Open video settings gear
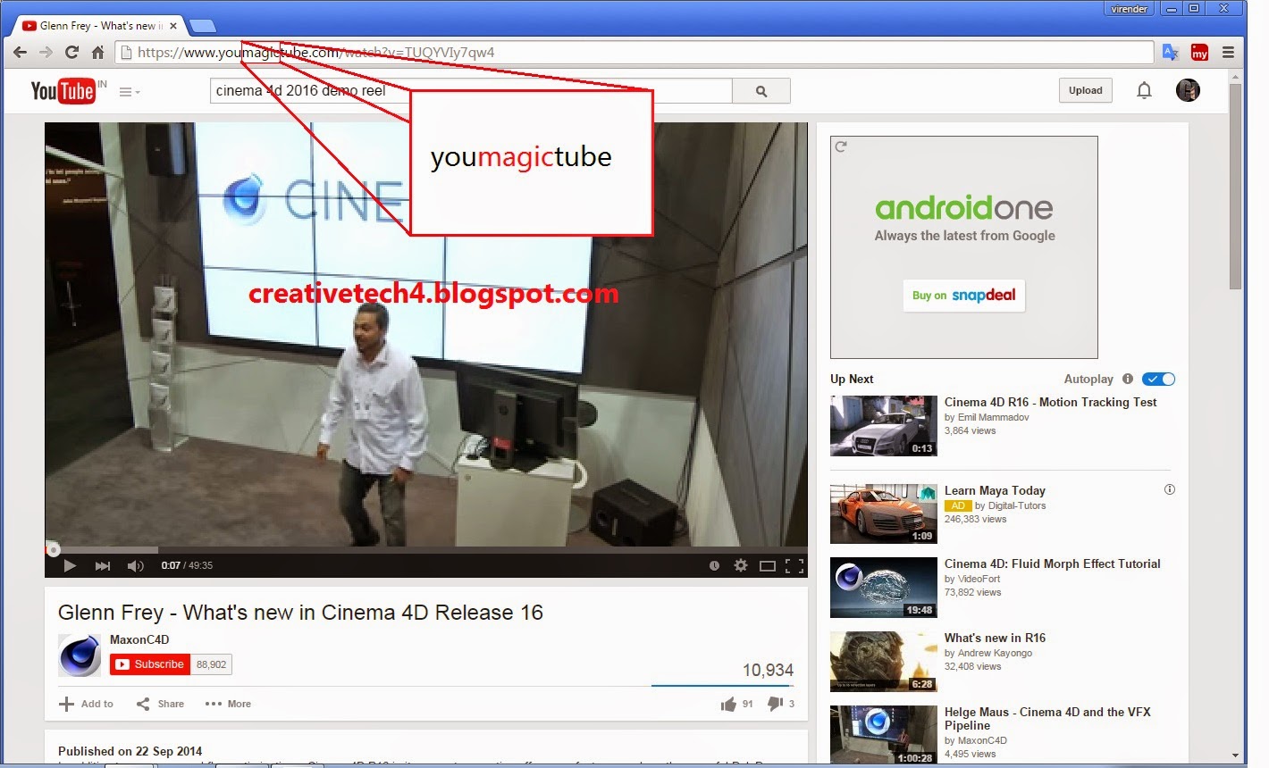This screenshot has width=1269, height=768. [x=741, y=565]
